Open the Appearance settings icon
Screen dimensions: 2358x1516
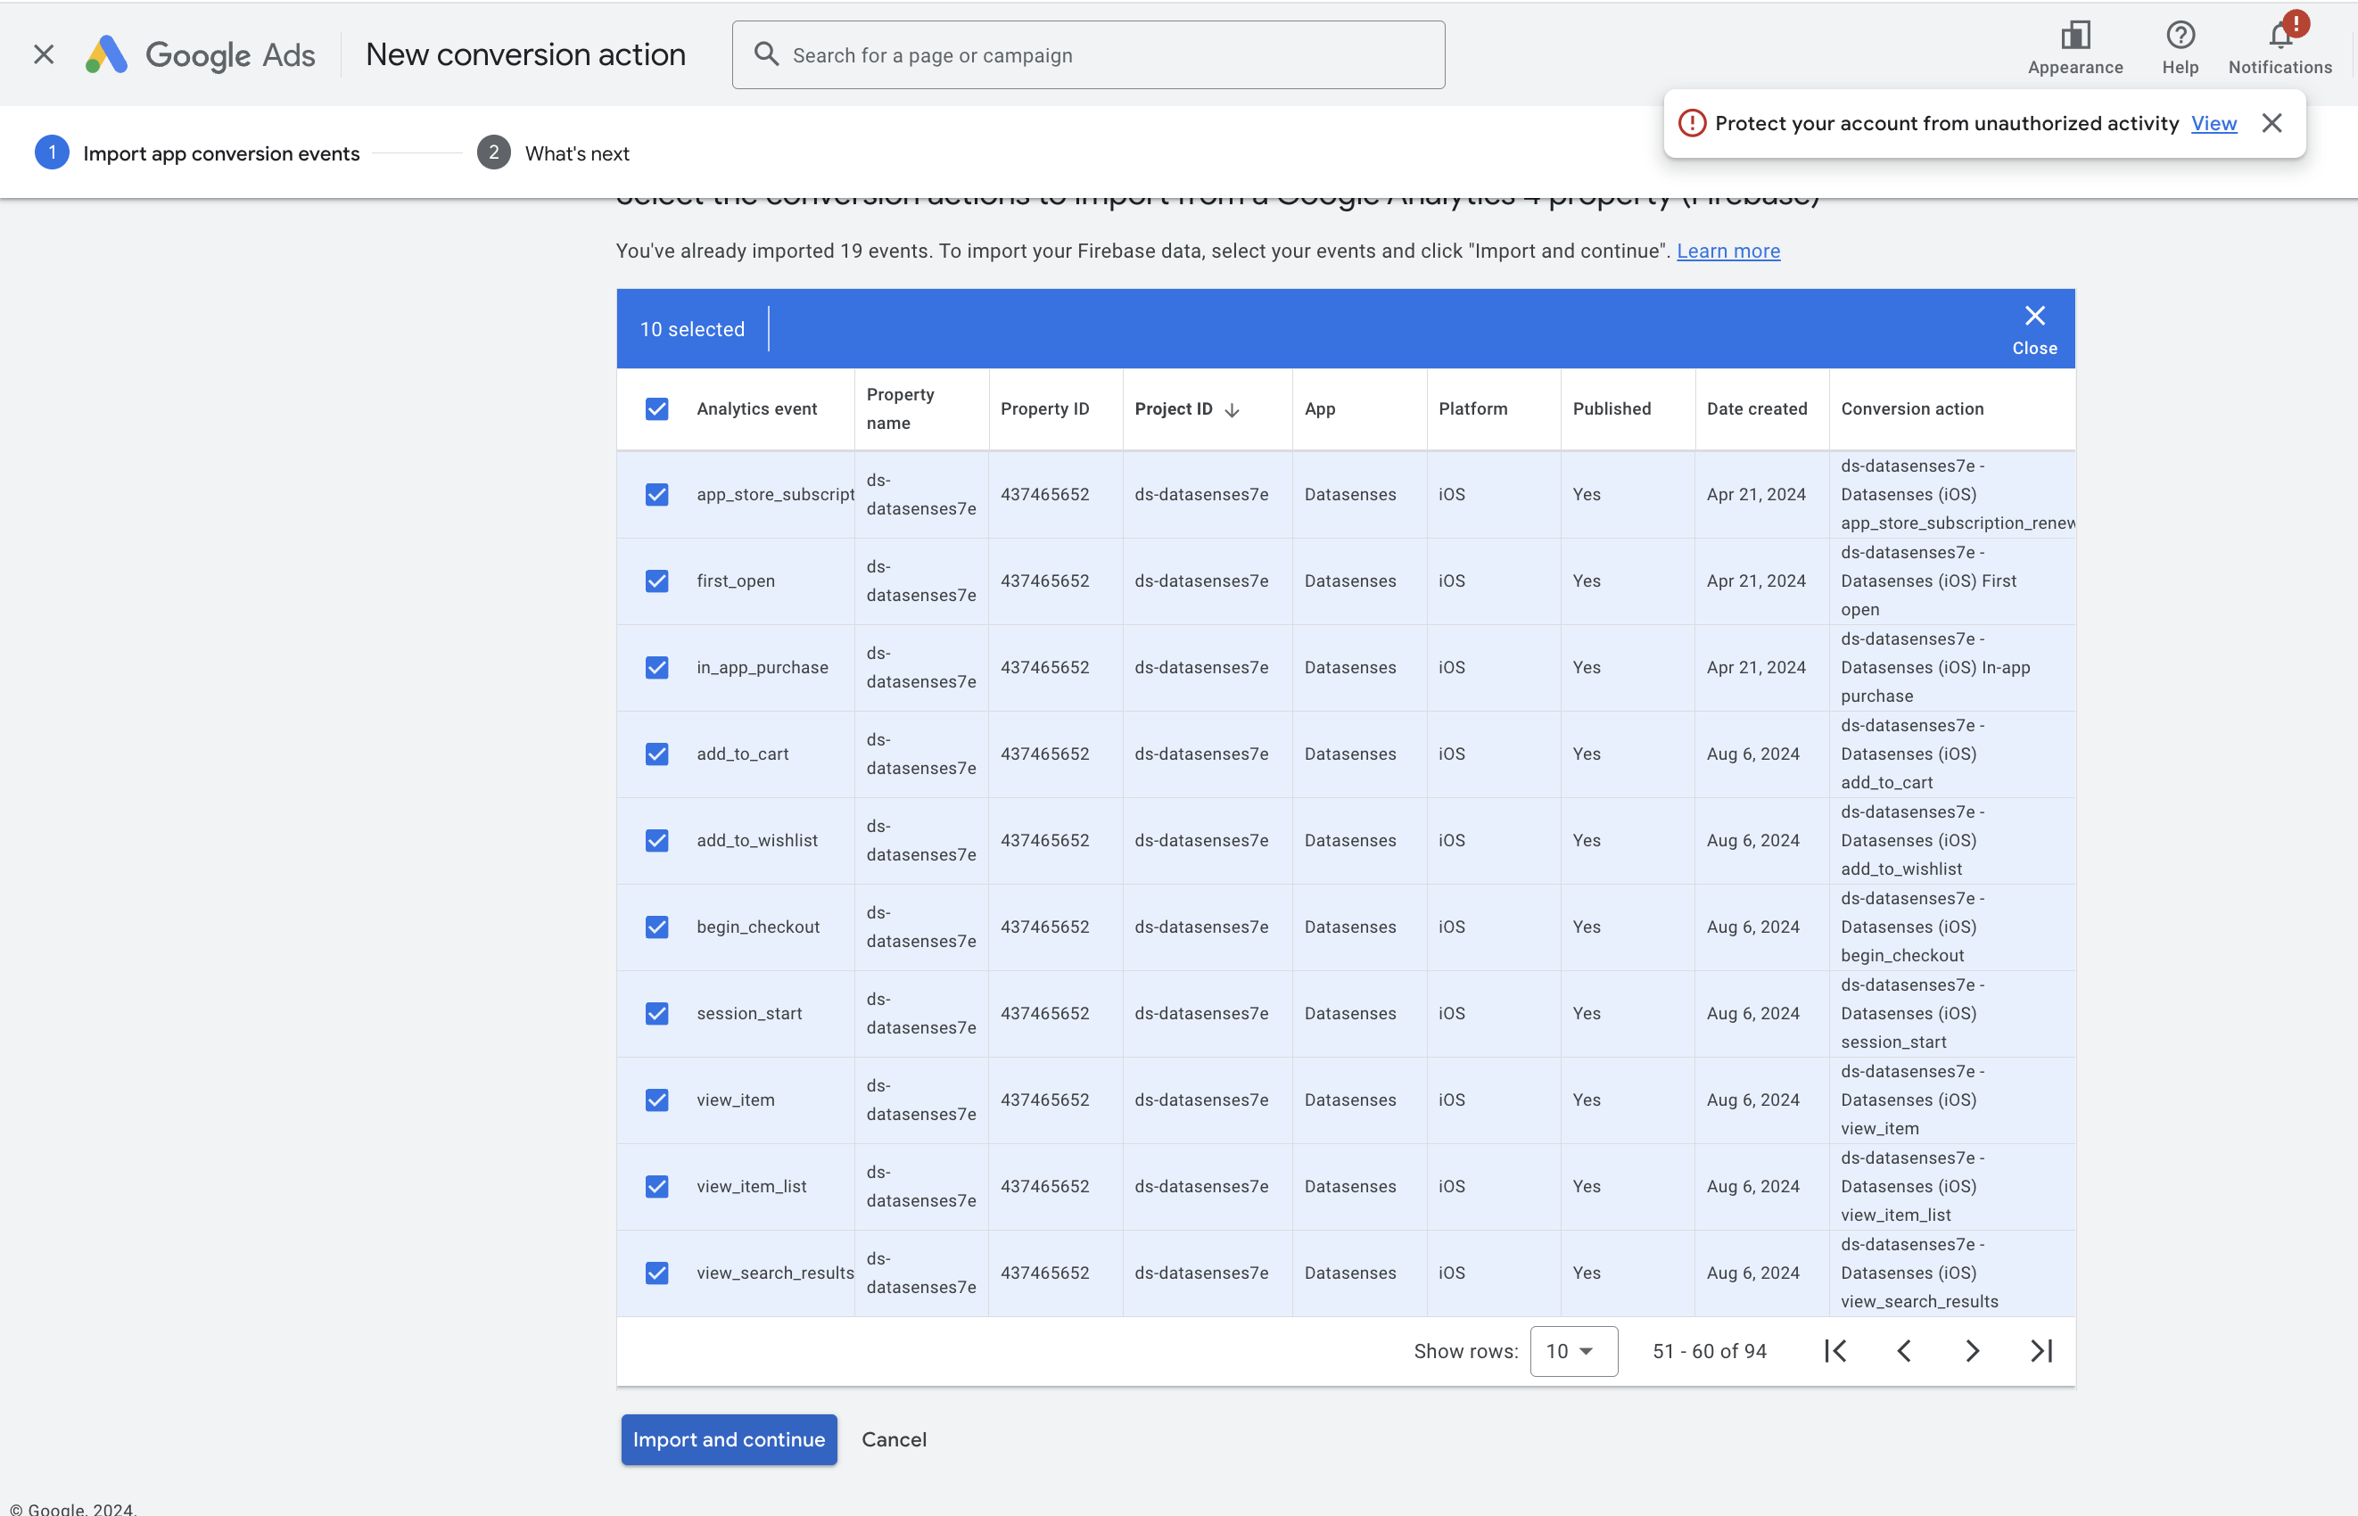point(2074,47)
